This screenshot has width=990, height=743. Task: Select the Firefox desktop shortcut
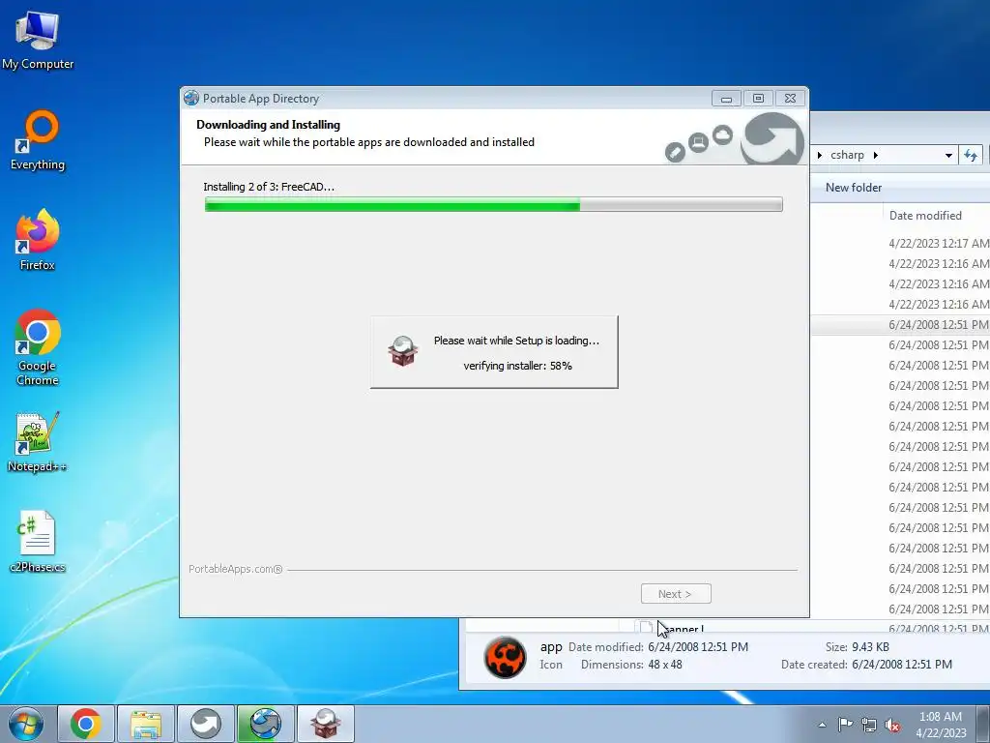[38, 240]
